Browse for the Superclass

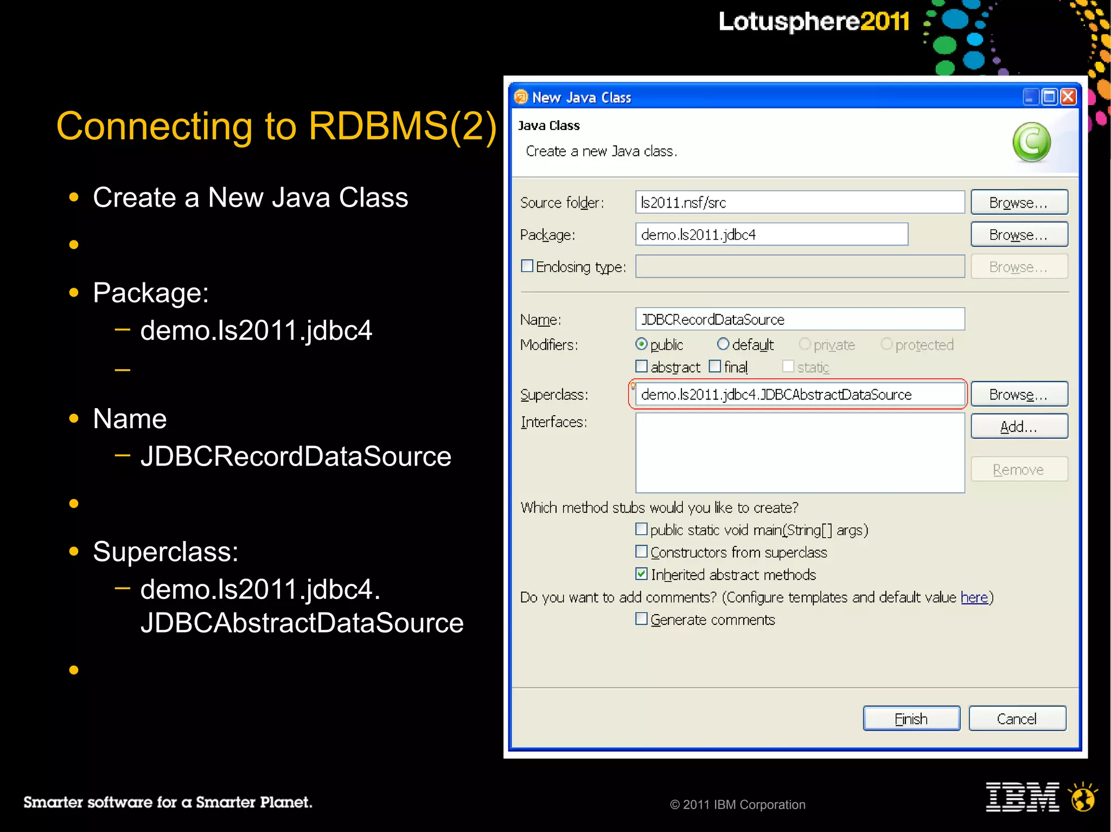[x=1019, y=394]
